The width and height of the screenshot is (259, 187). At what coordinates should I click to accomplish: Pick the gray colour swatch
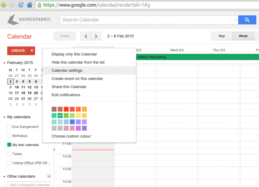click(54, 128)
